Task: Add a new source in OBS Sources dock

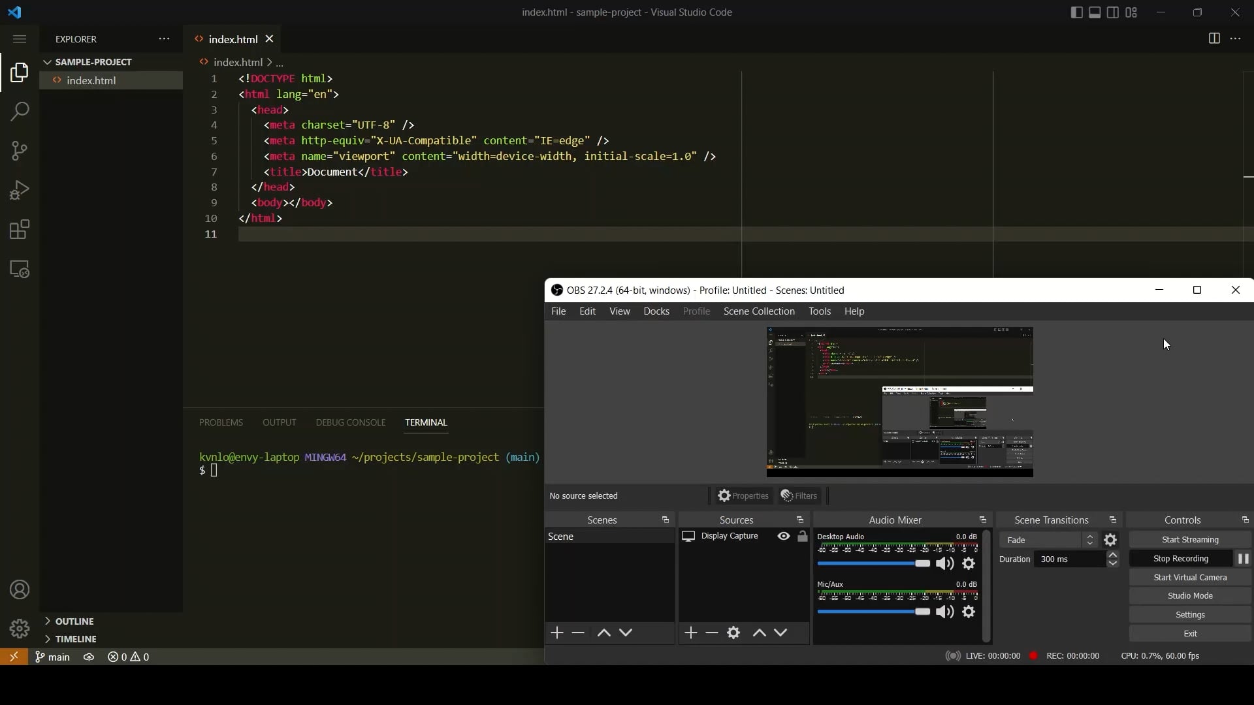Action: coord(691,633)
